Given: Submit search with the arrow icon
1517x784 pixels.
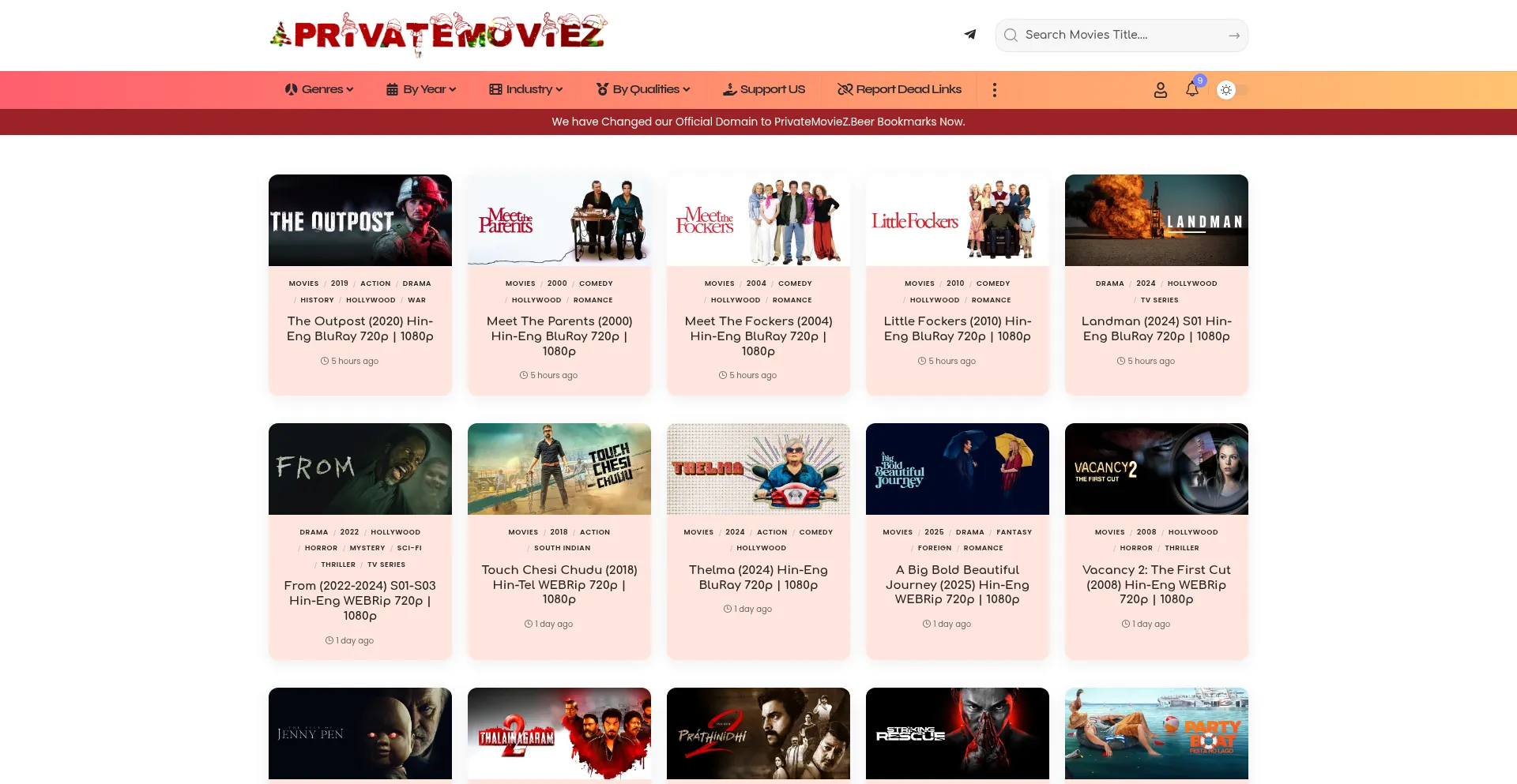Looking at the screenshot, I should click(x=1234, y=36).
